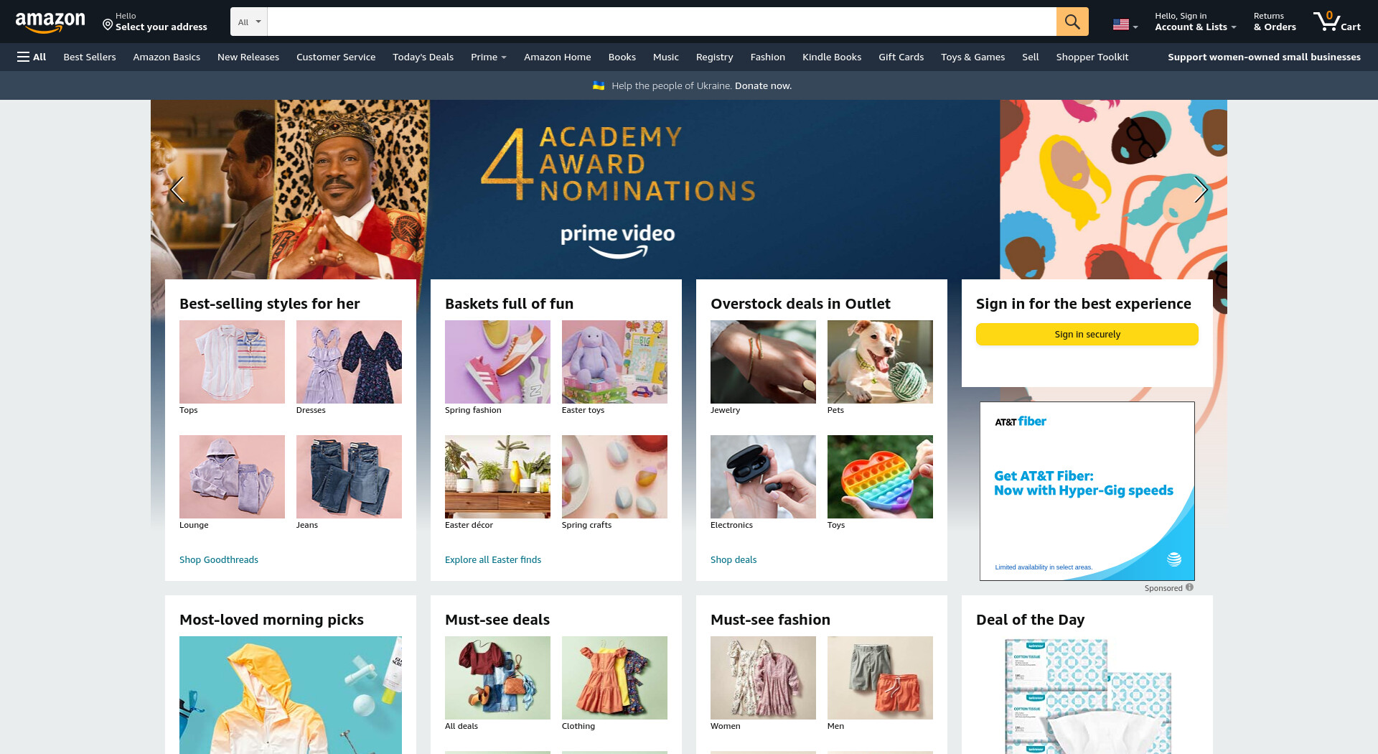The image size is (1378, 754).
Task: Expand the Prime menu dropdown
Action: coord(488,57)
